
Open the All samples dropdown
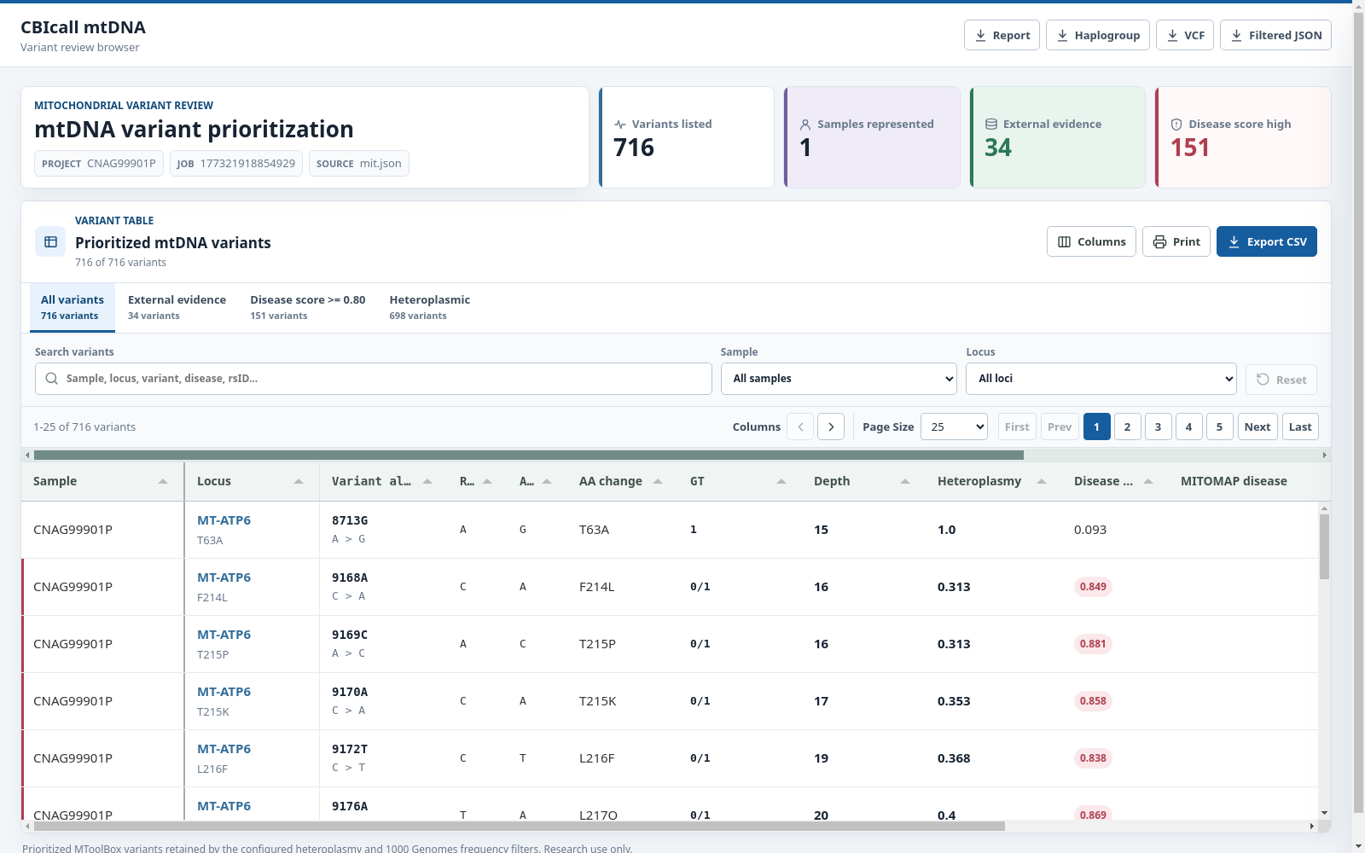[x=839, y=379]
